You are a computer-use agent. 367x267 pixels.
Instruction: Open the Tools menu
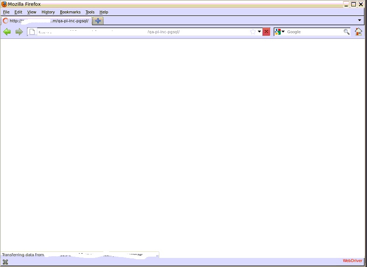[x=90, y=12]
